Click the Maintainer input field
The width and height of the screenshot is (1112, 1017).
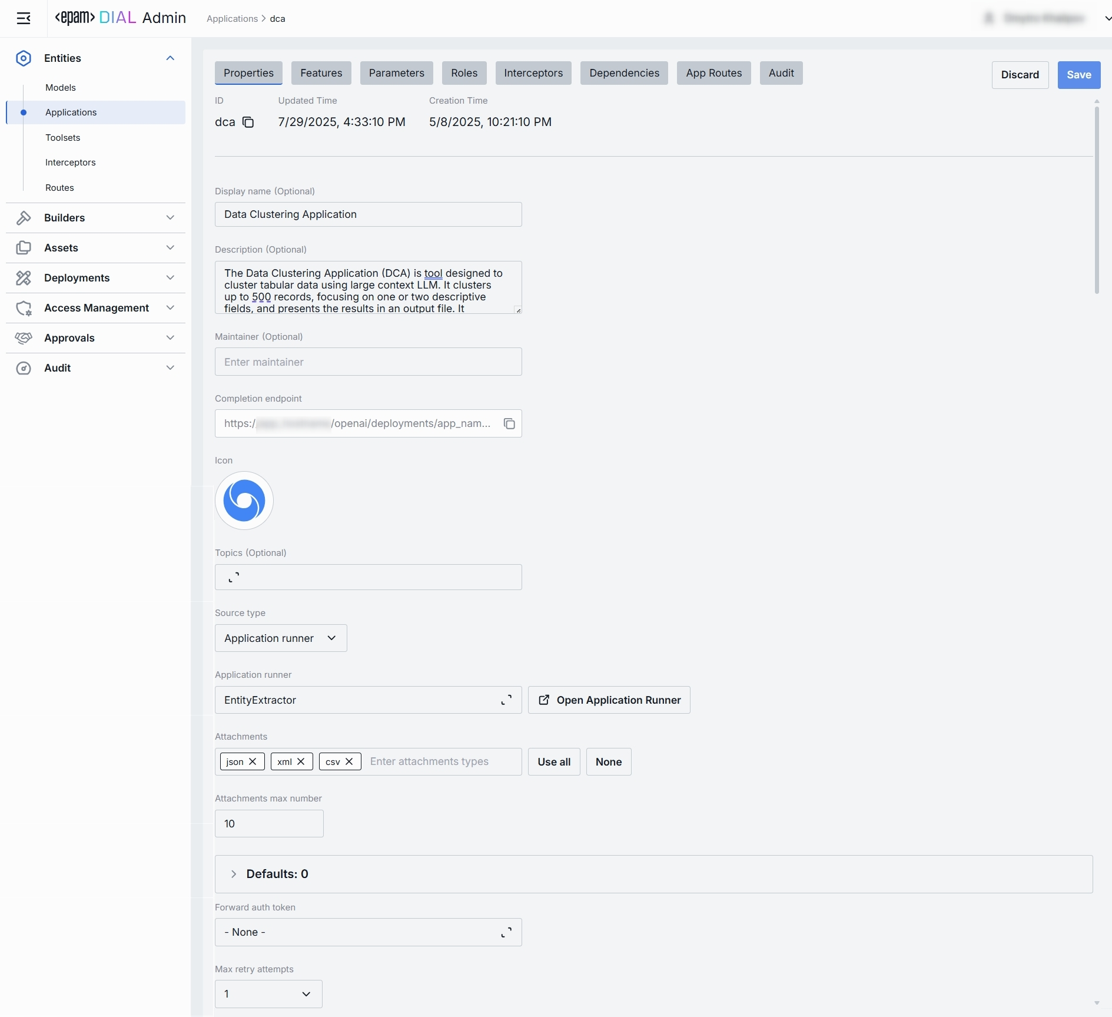click(x=368, y=362)
